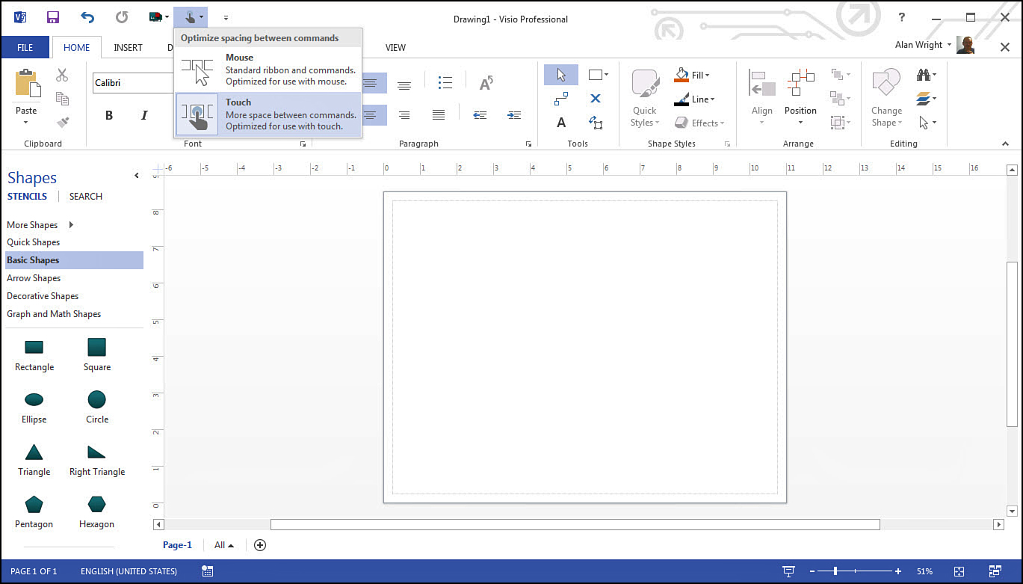The image size is (1023, 584).
Task: Open the All pages list
Action: pyautogui.click(x=224, y=545)
